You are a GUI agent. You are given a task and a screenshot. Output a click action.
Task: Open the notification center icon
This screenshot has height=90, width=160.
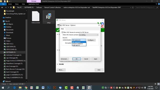pyautogui.click(x=156, y=88)
